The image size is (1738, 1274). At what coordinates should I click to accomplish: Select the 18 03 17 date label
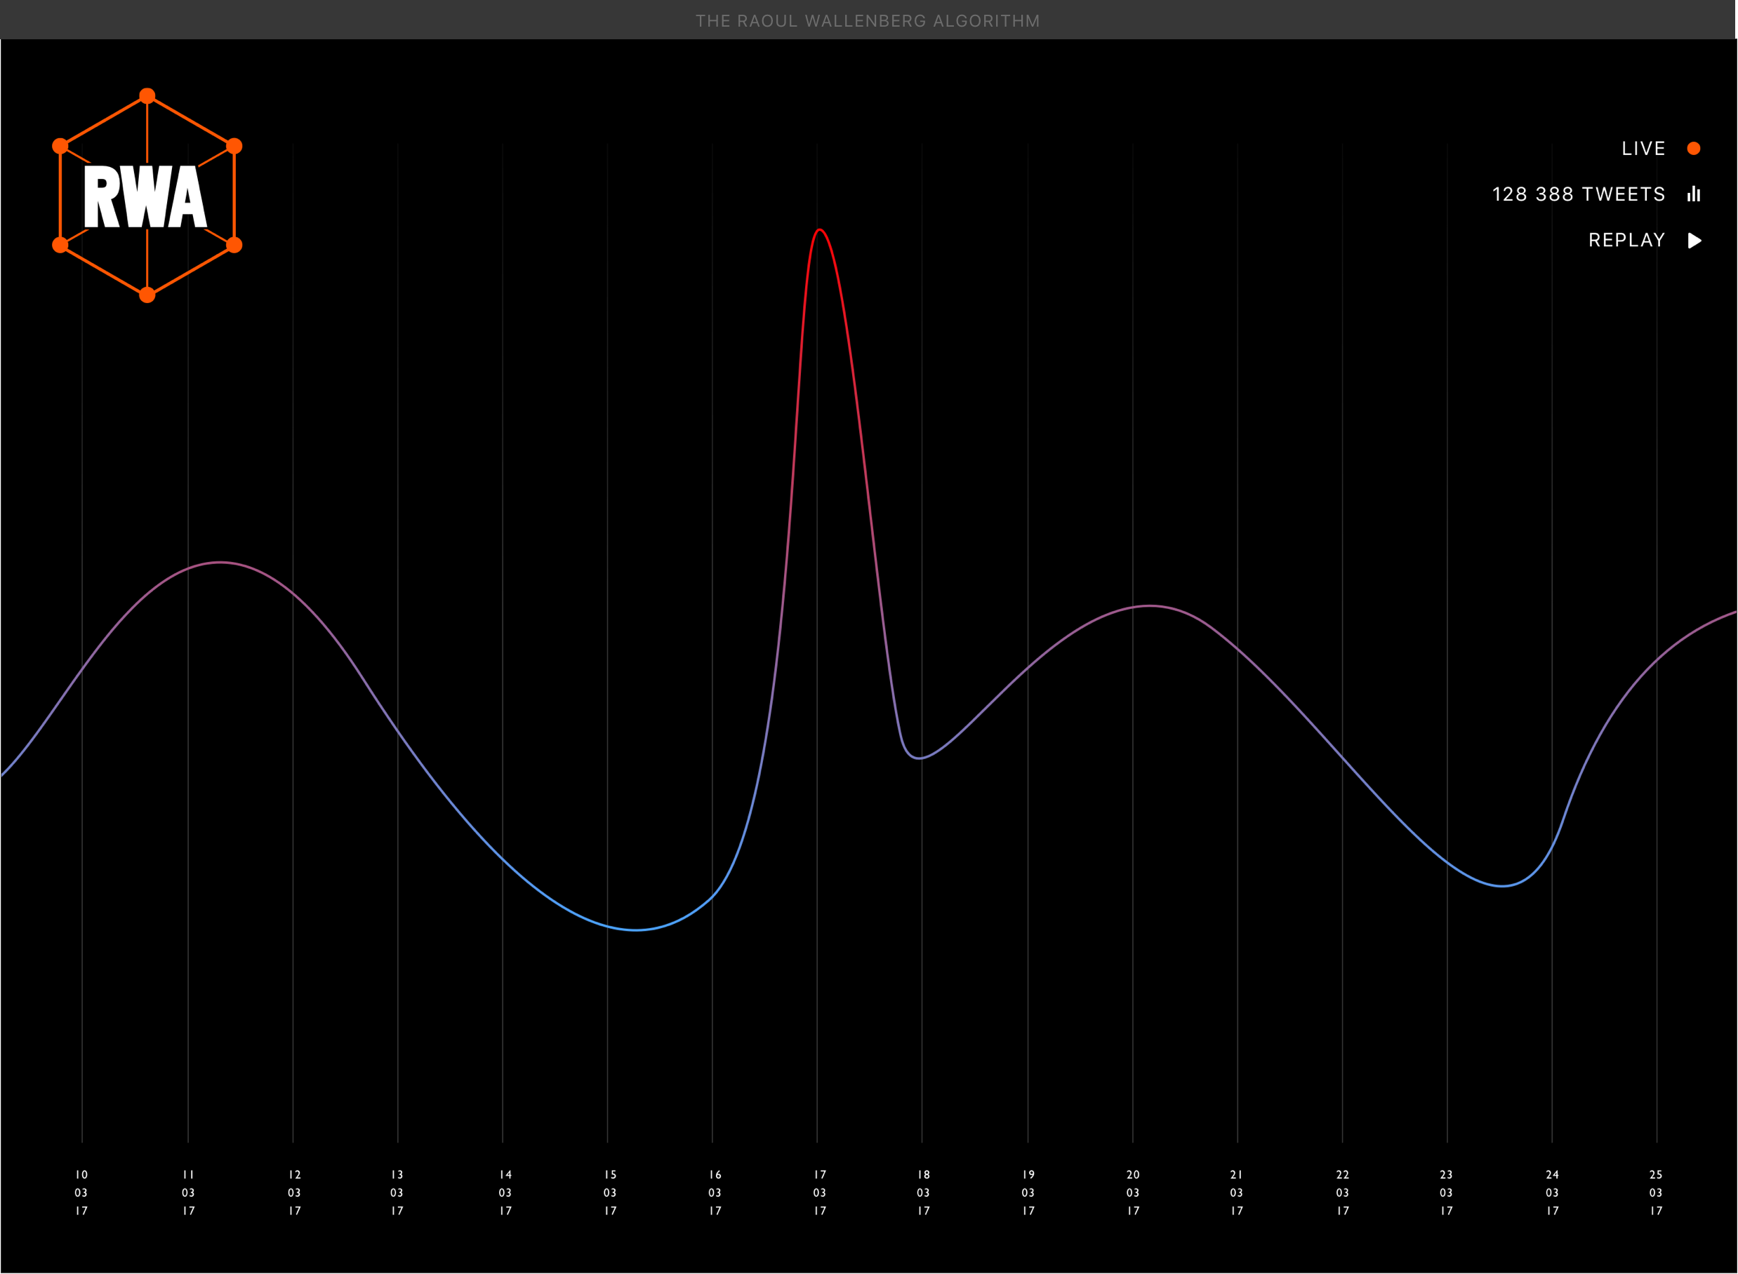pyautogui.click(x=923, y=1192)
